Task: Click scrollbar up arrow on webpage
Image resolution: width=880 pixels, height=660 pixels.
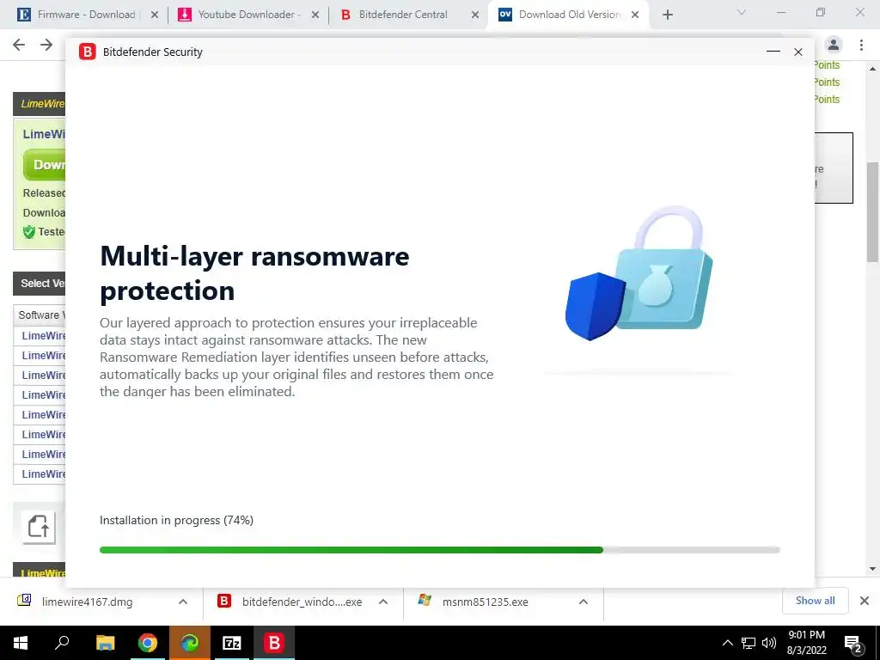Action: tap(873, 69)
